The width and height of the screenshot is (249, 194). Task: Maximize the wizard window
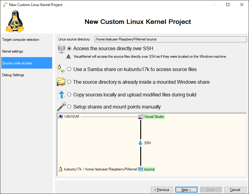click(228, 5)
